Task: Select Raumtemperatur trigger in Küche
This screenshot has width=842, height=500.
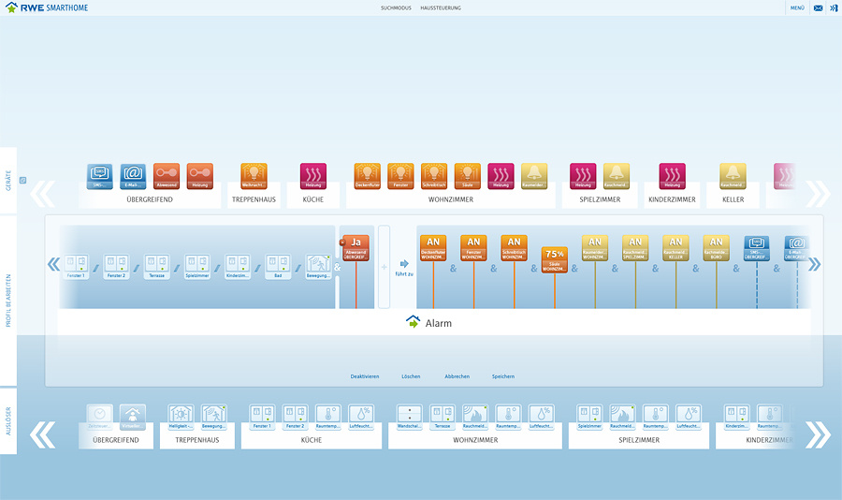Action: pos(328,418)
